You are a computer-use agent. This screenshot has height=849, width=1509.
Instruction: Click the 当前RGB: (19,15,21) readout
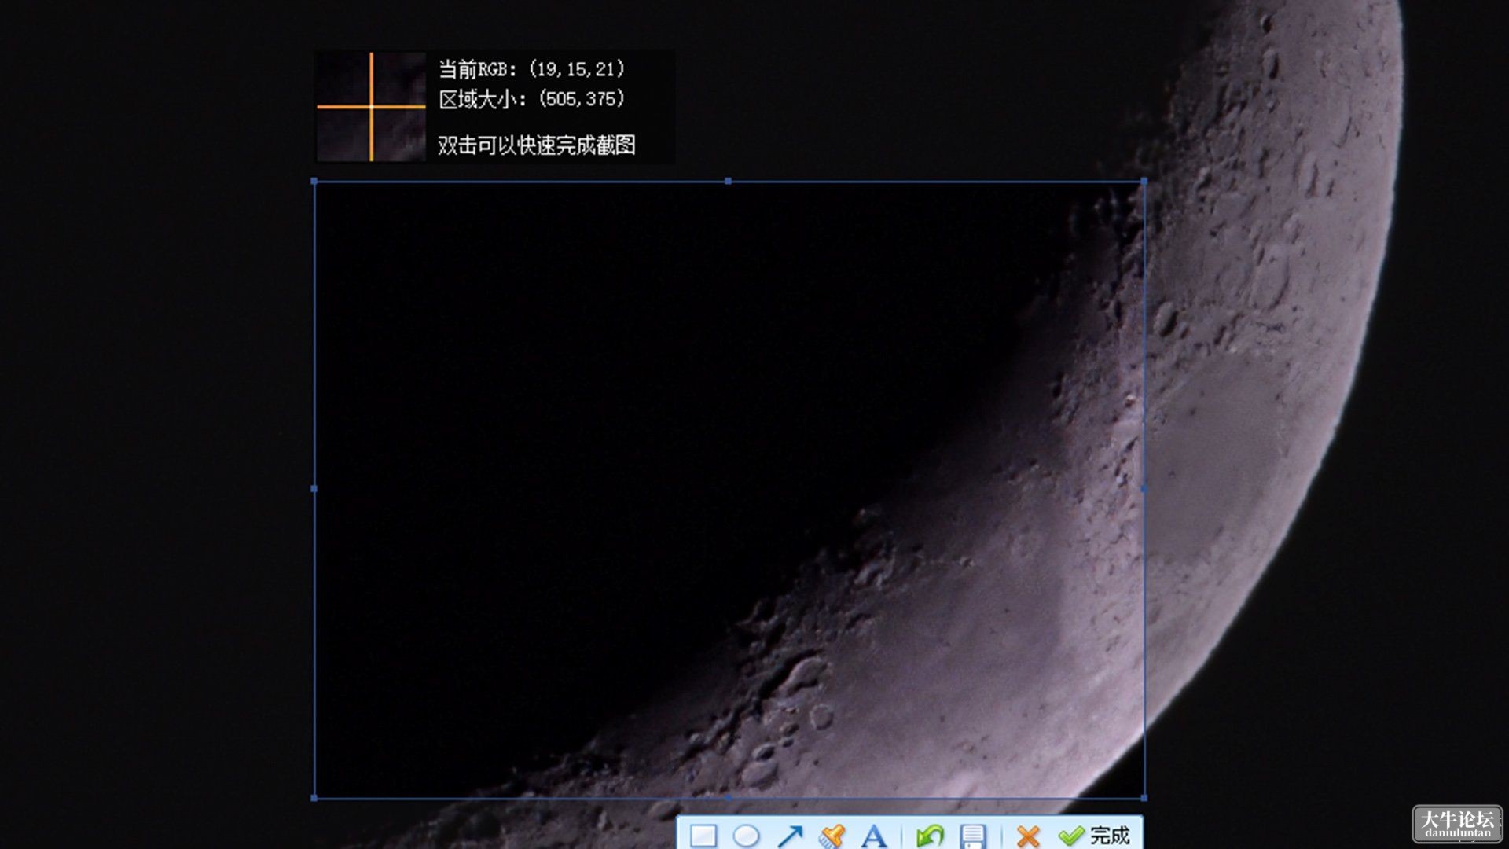coord(532,69)
